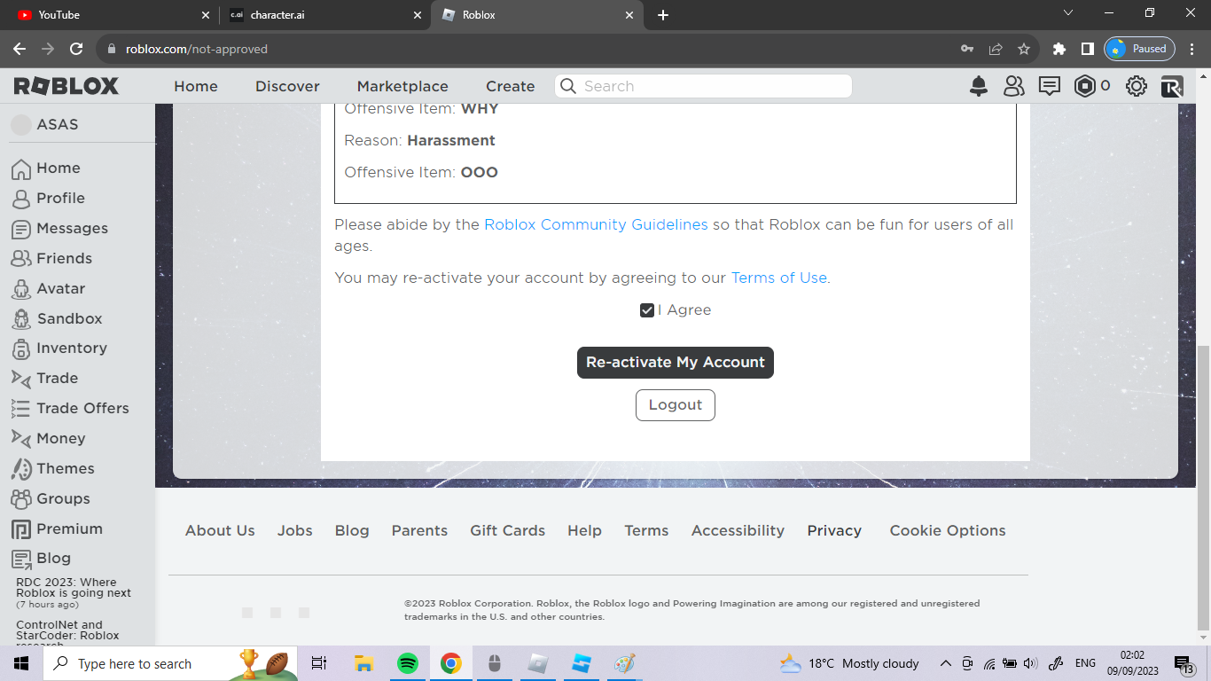The width and height of the screenshot is (1211, 681).
Task: Open the Help footer link
Action: click(584, 531)
